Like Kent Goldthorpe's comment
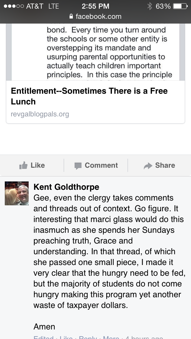Screen dimensions: 191x339 point(66,338)
